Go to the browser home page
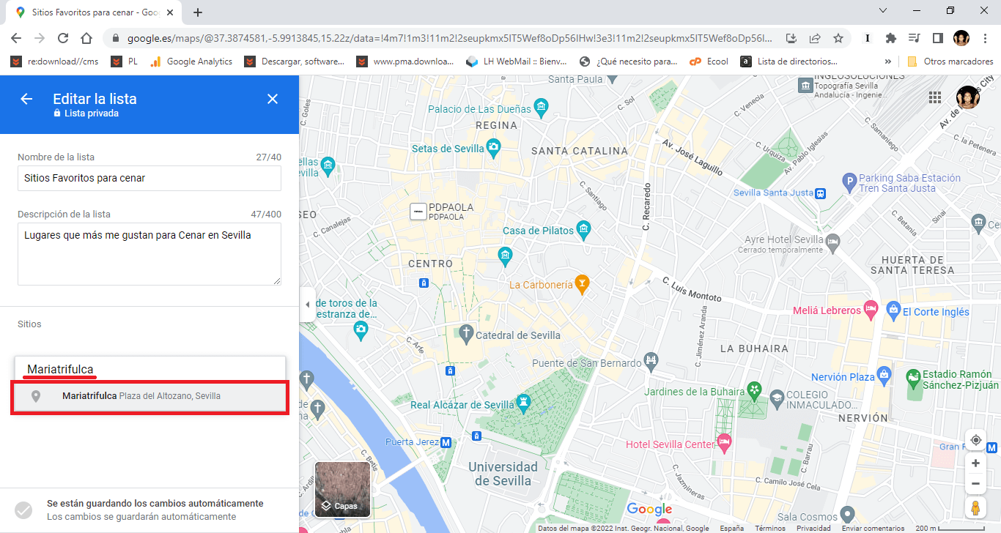This screenshot has height=533, width=1001. (86, 38)
